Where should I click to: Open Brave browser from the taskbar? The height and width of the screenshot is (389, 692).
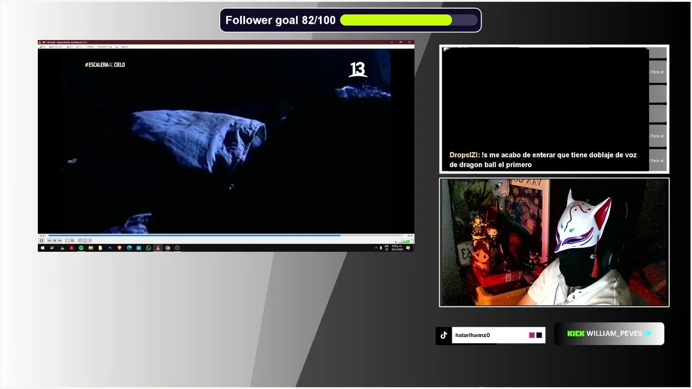[x=119, y=248]
